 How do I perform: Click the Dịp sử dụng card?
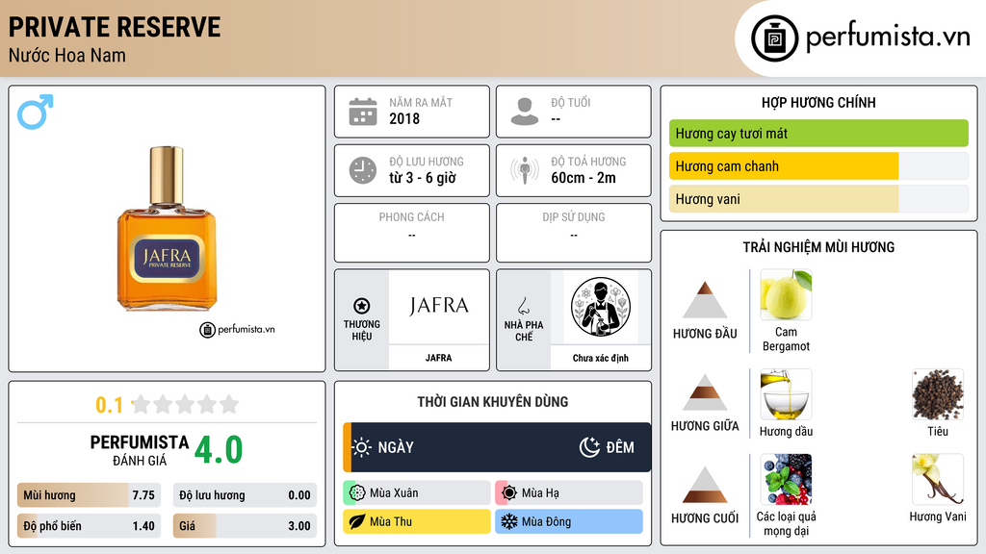[x=574, y=233]
